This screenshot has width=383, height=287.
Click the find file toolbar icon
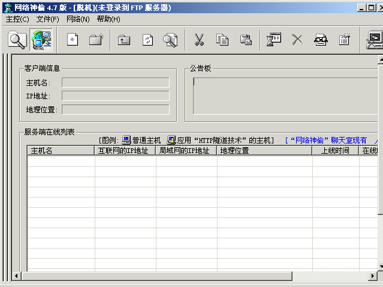pyautogui.click(x=171, y=40)
